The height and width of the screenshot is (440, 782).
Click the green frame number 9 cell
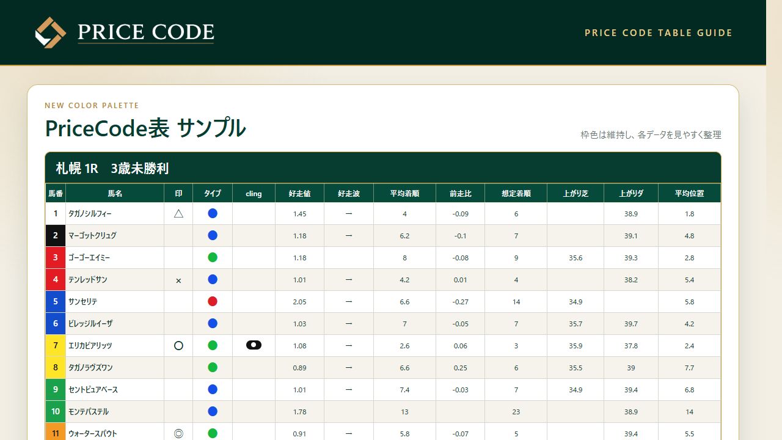coord(56,390)
